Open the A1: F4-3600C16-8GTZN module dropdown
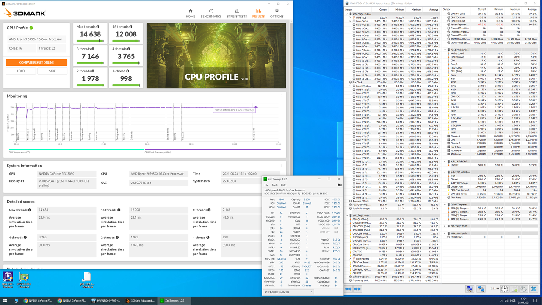Image resolution: width=542 pixels, height=305 pixels. pos(288,292)
